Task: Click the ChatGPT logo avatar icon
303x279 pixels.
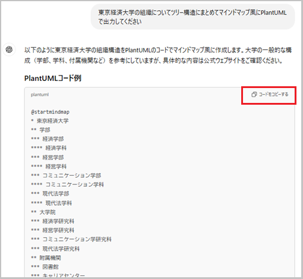Action: (x=9, y=49)
